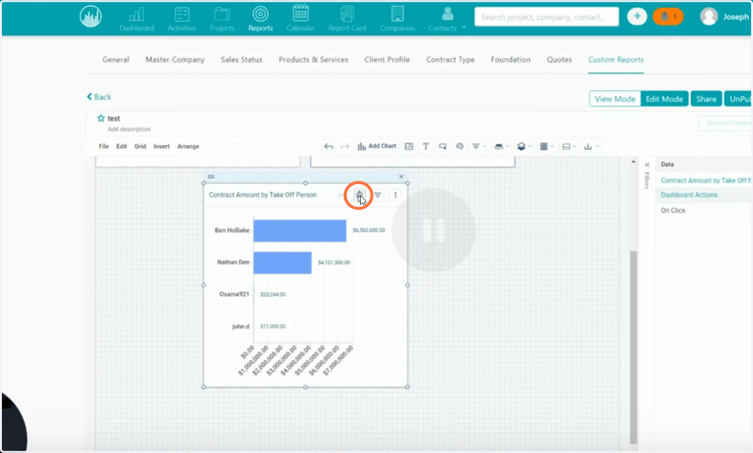This screenshot has height=453, width=753.
Task: Click the undo arrow in the toolbar
Action: [x=328, y=146]
